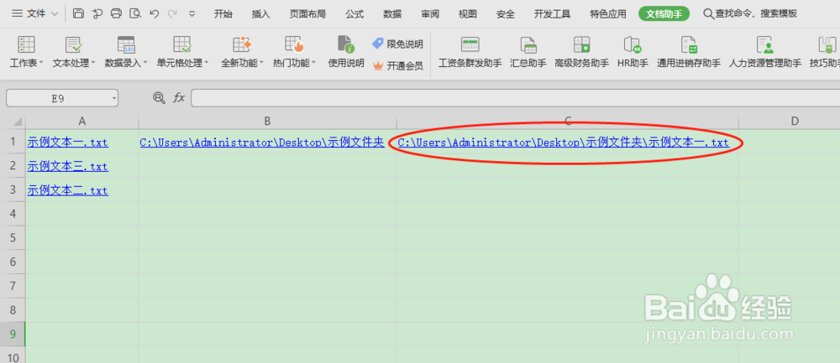This screenshot has height=363, width=840.
Task: Switch to the 开发工具 tab
Action: point(553,14)
